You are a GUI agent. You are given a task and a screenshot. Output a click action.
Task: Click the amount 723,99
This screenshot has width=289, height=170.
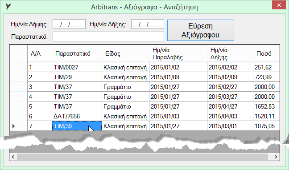click(266, 77)
